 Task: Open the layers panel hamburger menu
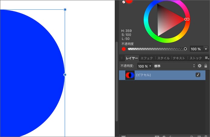click(207, 58)
